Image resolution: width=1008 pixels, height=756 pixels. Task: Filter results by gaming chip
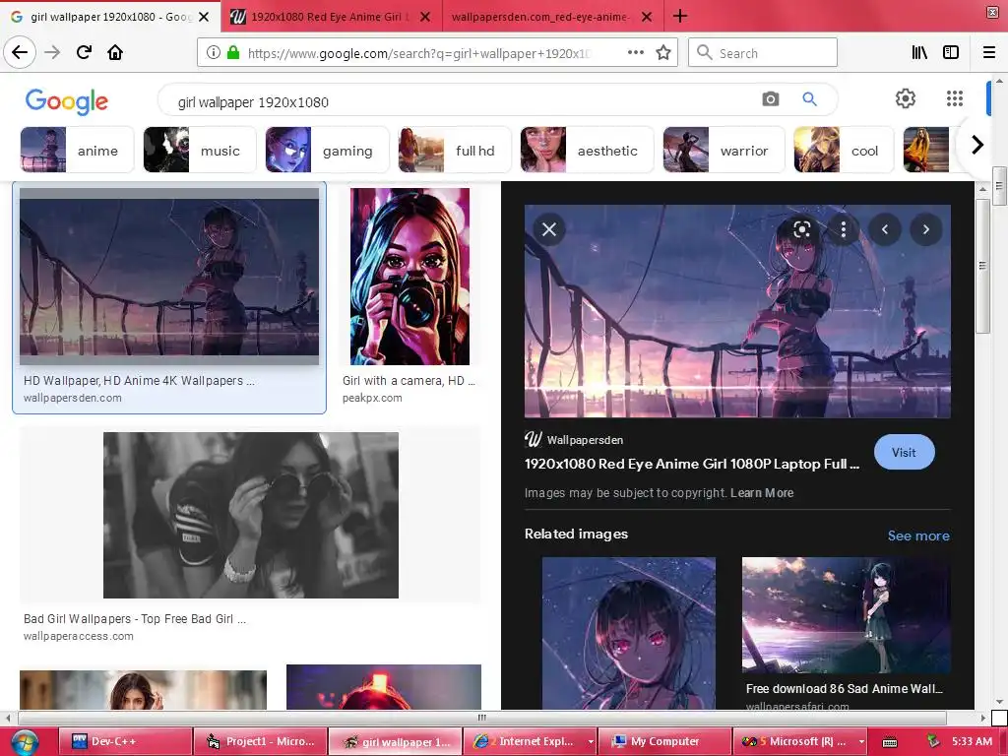(x=327, y=150)
